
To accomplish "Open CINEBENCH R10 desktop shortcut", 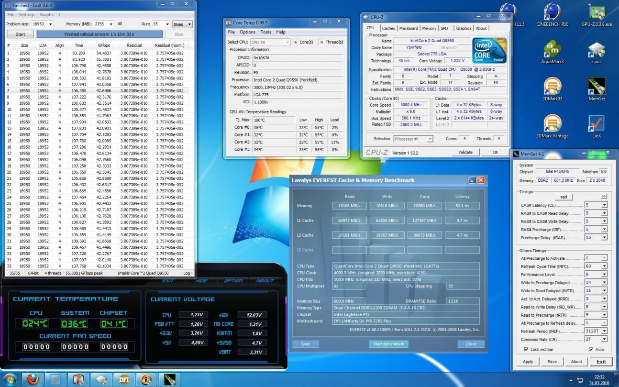I will (552, 15).
